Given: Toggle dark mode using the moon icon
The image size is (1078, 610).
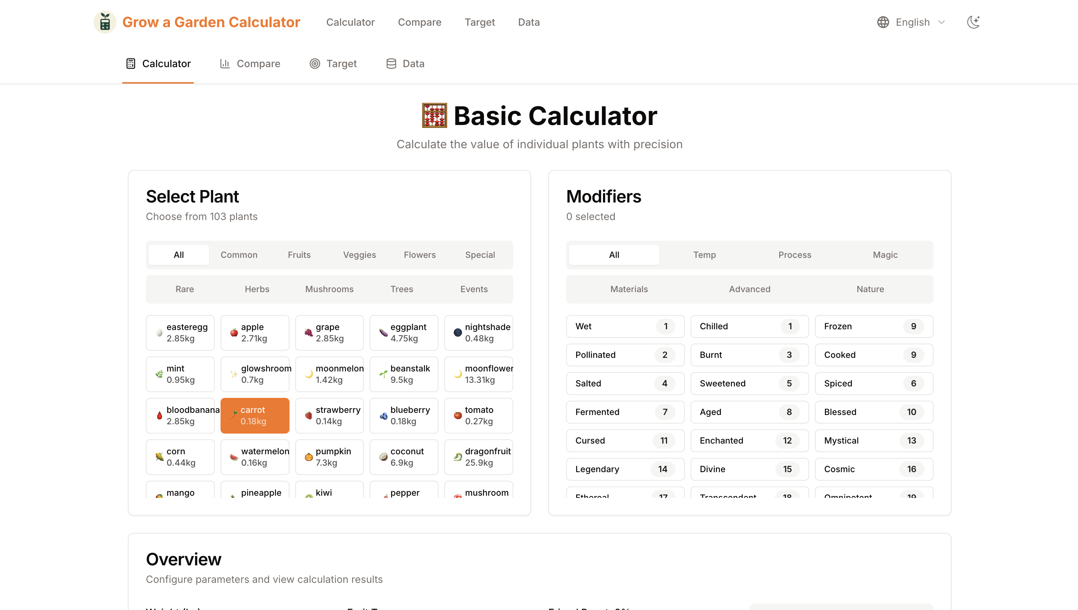Looking at the screenshot, I should click(x=974, y=22).
